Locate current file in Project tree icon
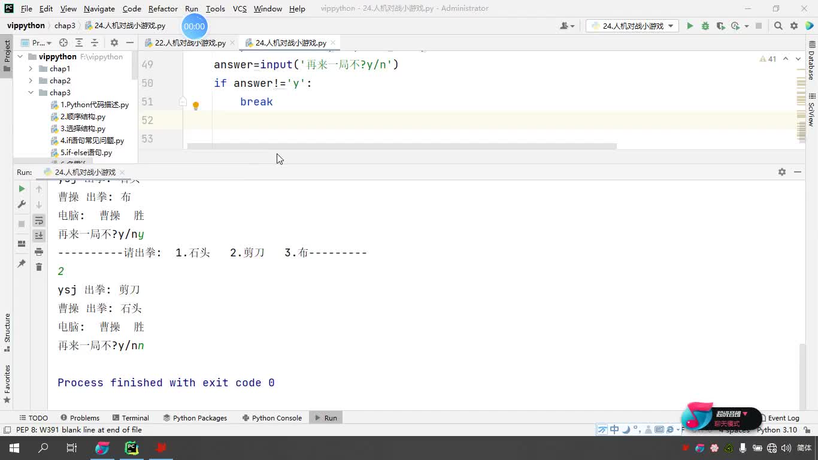818x460 pixels. (x=63, y=43)
